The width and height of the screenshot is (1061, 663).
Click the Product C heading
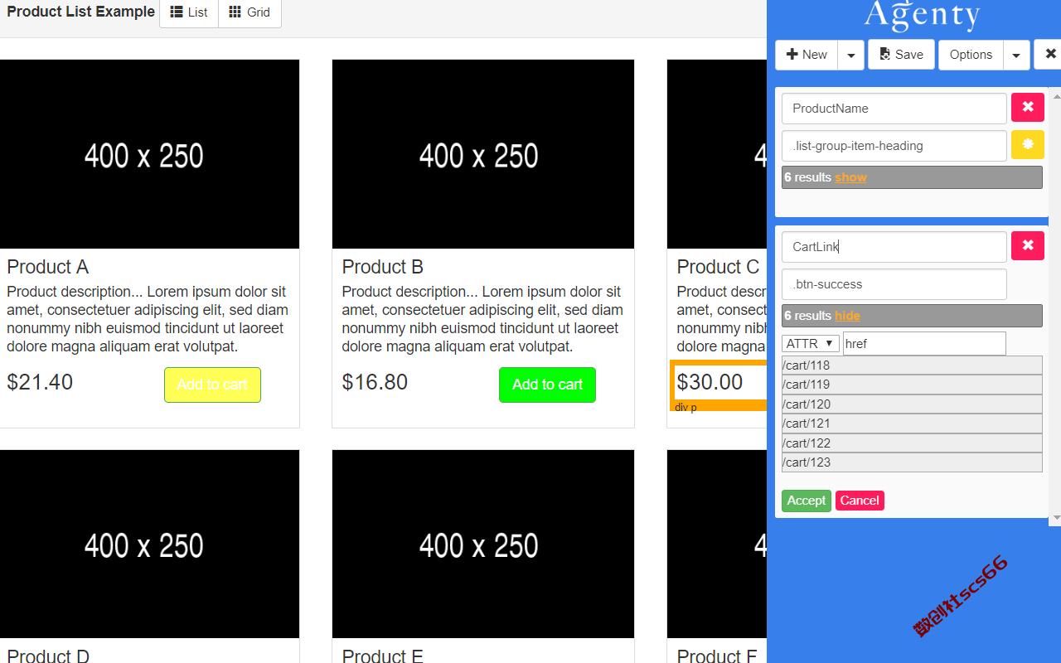(718, 267)
